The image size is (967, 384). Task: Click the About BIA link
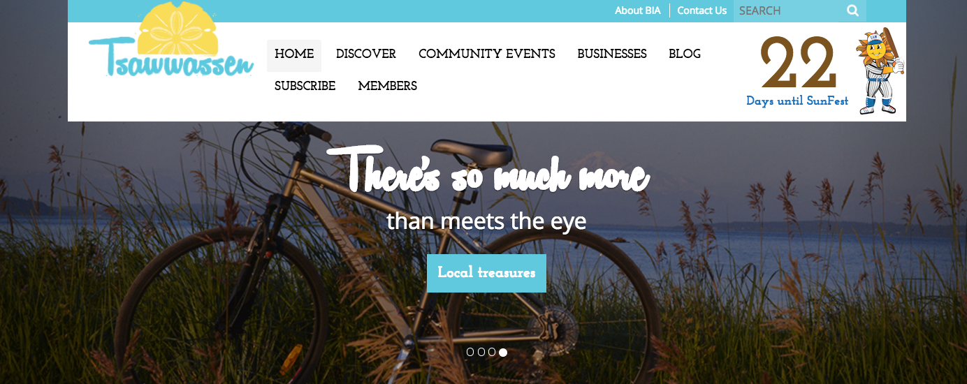pos(638,10)
